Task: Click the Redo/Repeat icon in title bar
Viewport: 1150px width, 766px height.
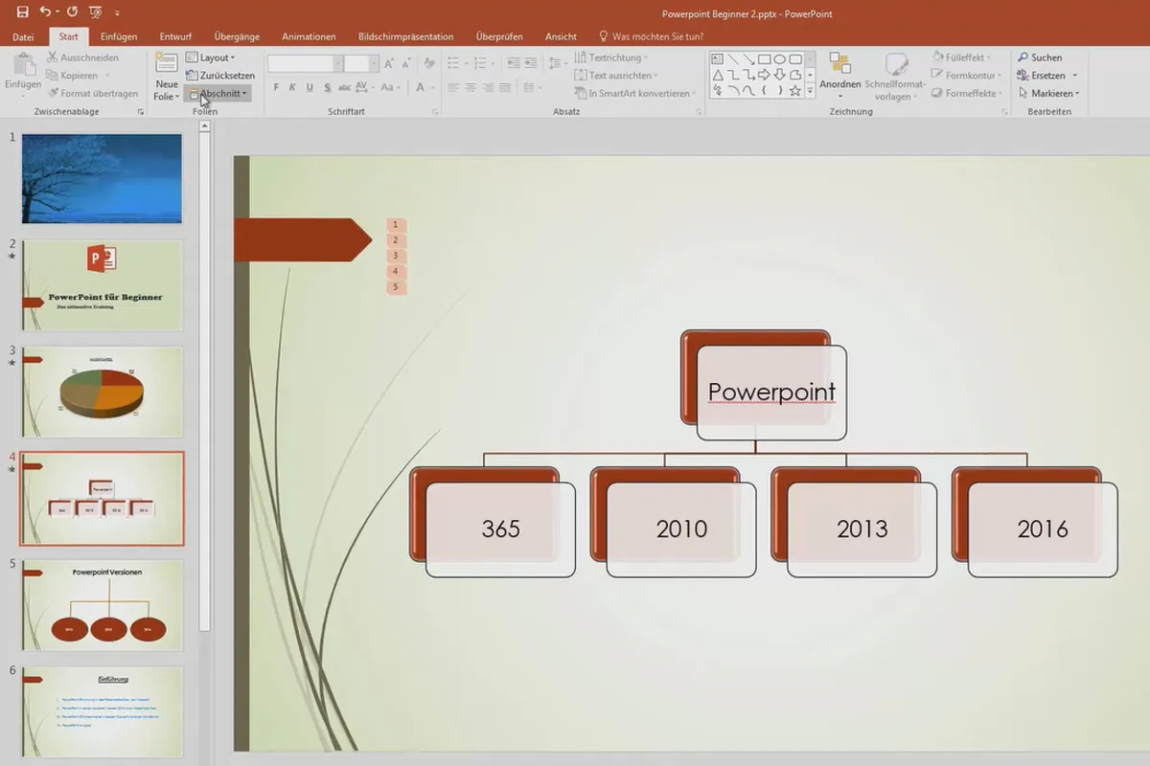Action: (x=72, y=12)
